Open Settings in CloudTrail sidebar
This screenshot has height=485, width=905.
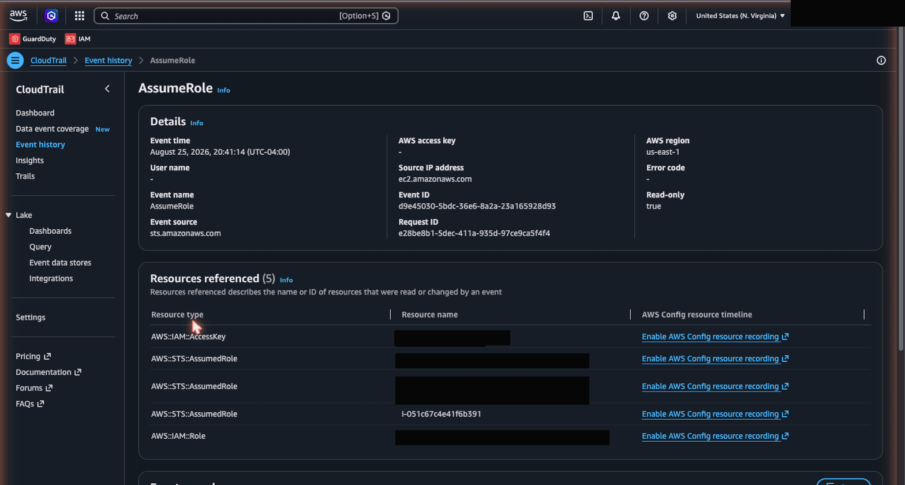(x=30, y=318)
